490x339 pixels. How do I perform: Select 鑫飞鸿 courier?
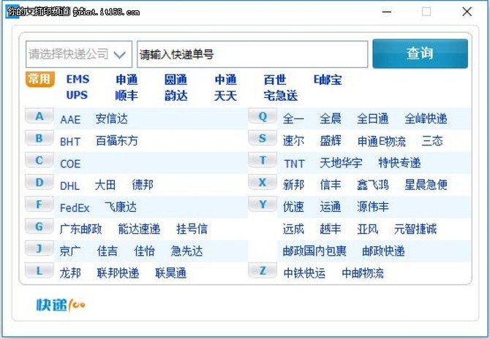click(x=373, y=185)
